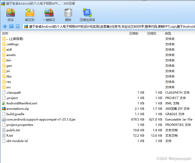Click the com.android.support-appcompat-v7-25.1.0.jar name
Screen dimensions: 195x163
(41, 119)
